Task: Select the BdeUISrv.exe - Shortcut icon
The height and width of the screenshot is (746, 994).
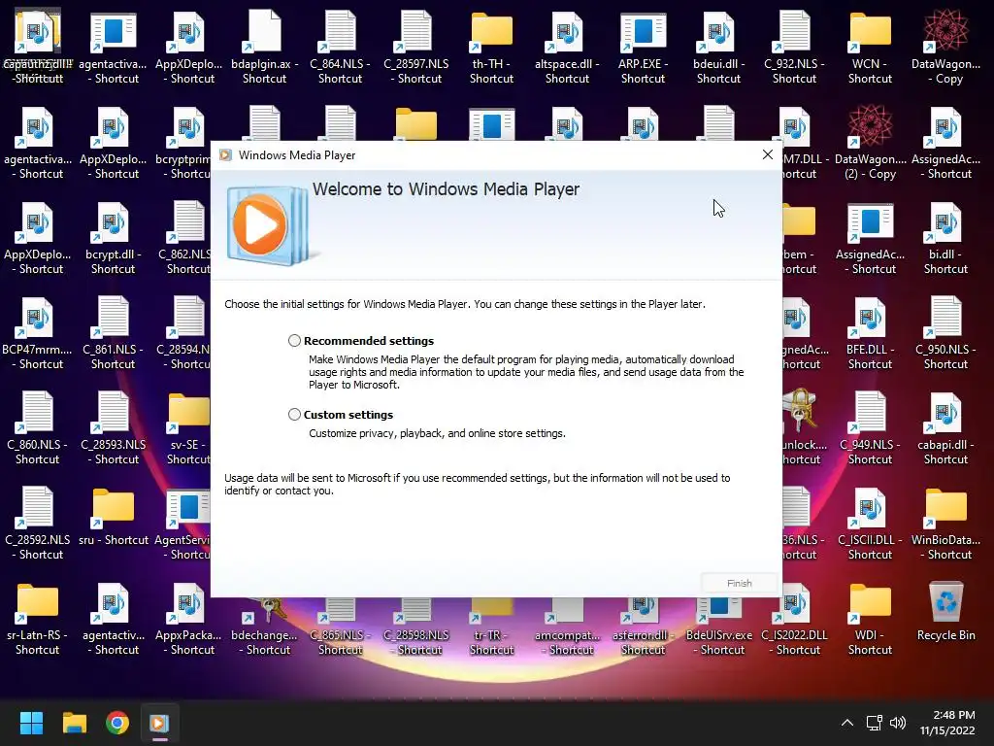Action: 718,627
